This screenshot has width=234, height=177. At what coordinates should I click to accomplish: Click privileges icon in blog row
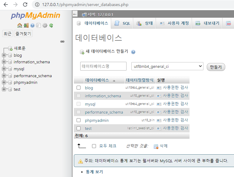[x=159, y=88]
